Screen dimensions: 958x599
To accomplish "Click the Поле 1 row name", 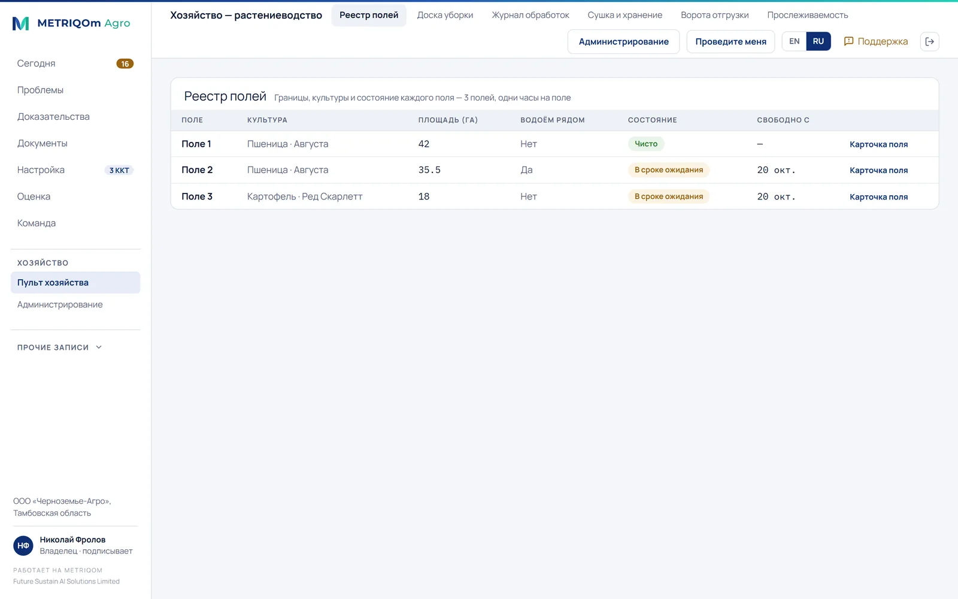I will point(196,144).
